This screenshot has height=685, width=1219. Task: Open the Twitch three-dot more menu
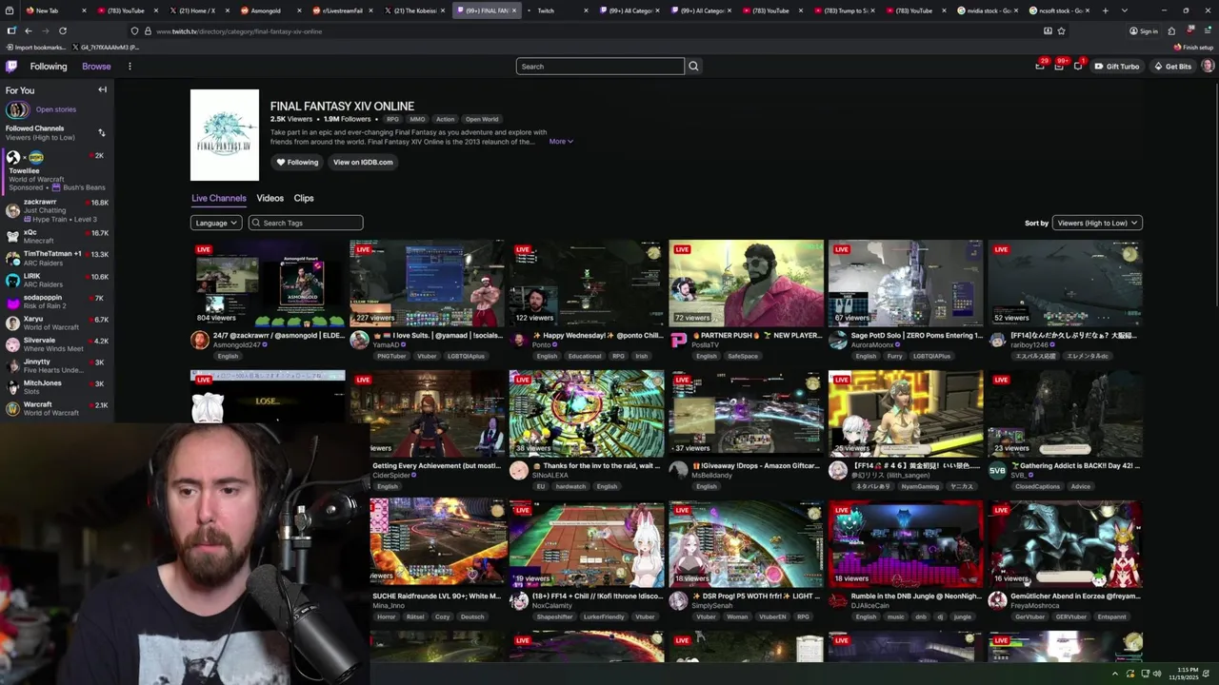(x=130, y=67)
